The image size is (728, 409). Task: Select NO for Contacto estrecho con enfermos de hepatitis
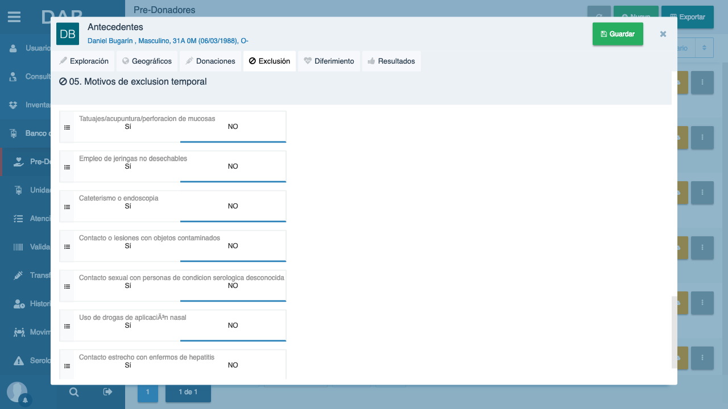[x=233, y=366]
